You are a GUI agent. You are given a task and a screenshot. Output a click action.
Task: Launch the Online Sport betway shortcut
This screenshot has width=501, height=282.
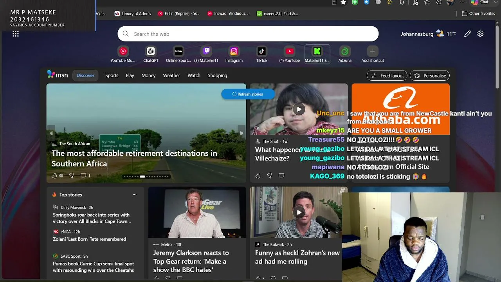178,54
